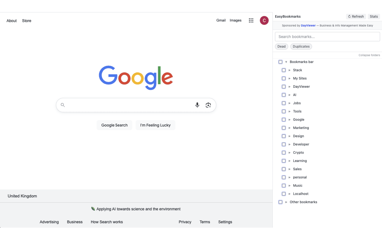Screen dimensions: 382x239
Task: Open the Business footer link
Action: point(75,222)
